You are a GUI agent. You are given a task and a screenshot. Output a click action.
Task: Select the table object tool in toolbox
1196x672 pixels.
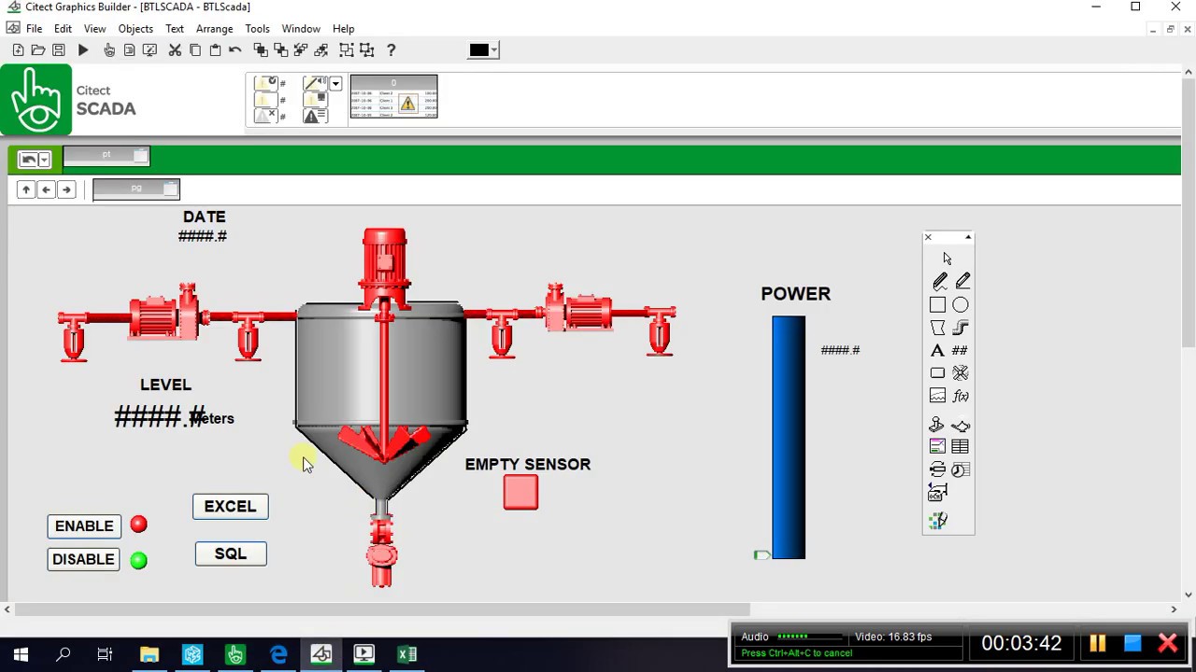[x=961, y=447]
